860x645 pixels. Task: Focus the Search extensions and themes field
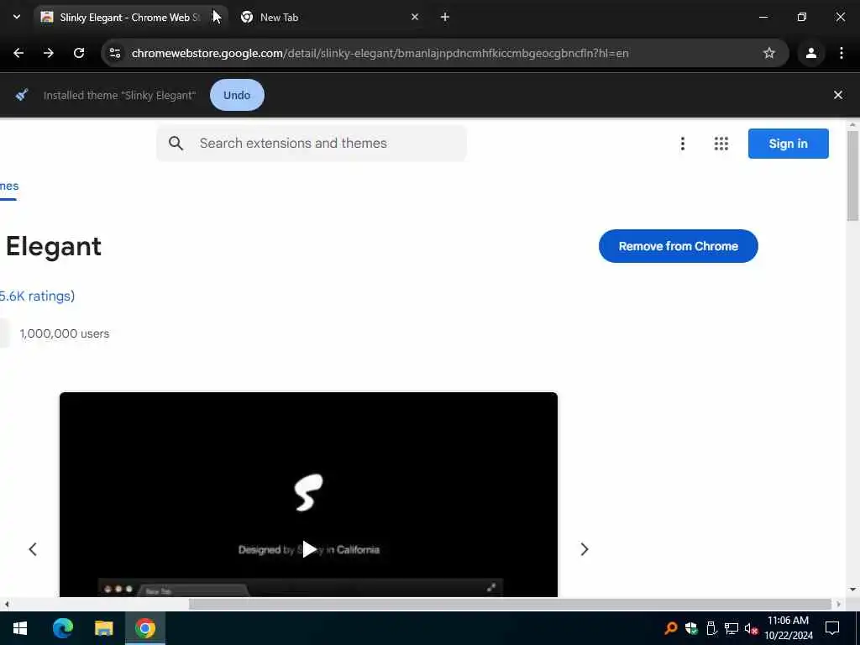[x=312, y=143]
